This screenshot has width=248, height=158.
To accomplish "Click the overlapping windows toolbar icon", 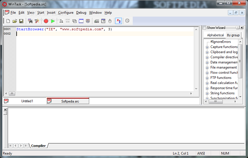I will (x=74, y=21).
